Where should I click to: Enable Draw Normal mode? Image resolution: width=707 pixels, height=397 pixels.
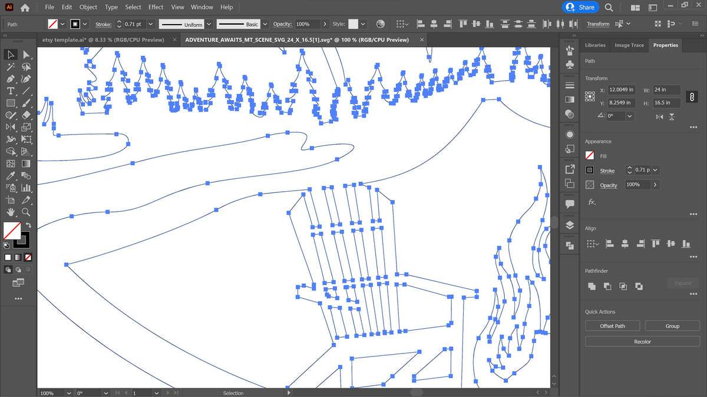[x=8, y=269]
